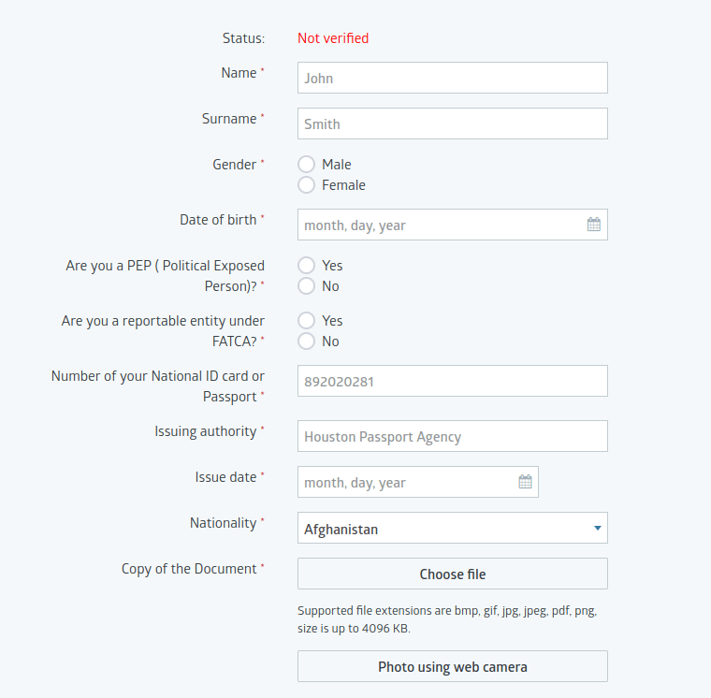Select the Female gender option

point(306,185)
